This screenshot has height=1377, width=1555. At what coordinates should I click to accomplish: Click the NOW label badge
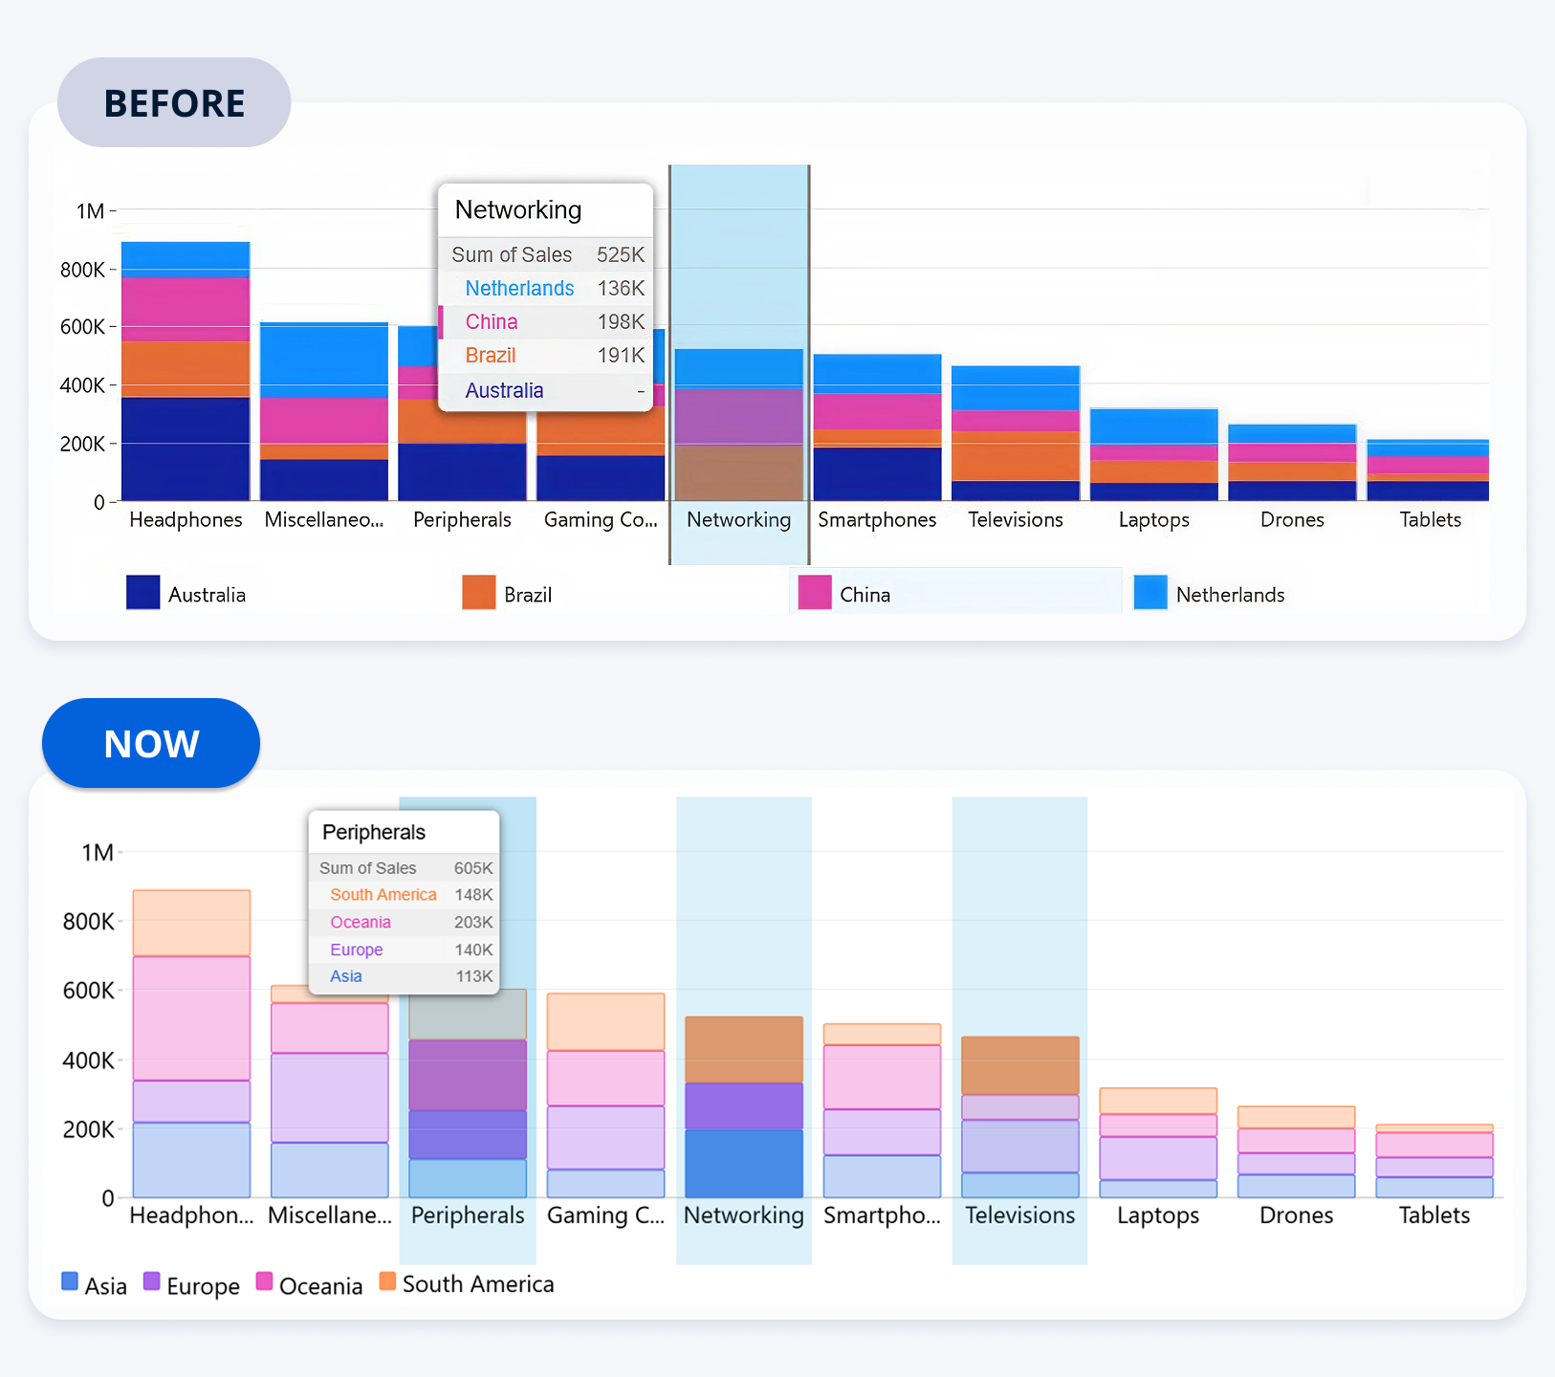(151, 743)
